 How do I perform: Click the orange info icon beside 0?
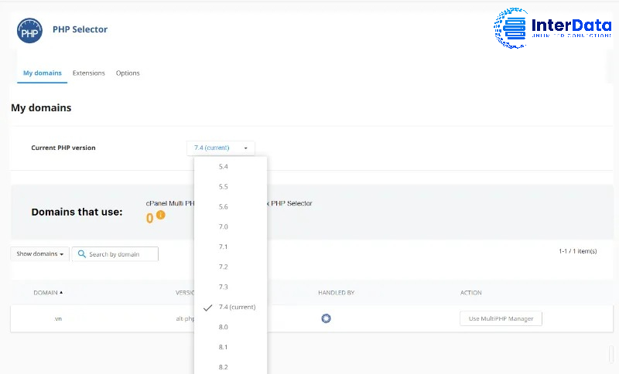[x=161, y=215]
